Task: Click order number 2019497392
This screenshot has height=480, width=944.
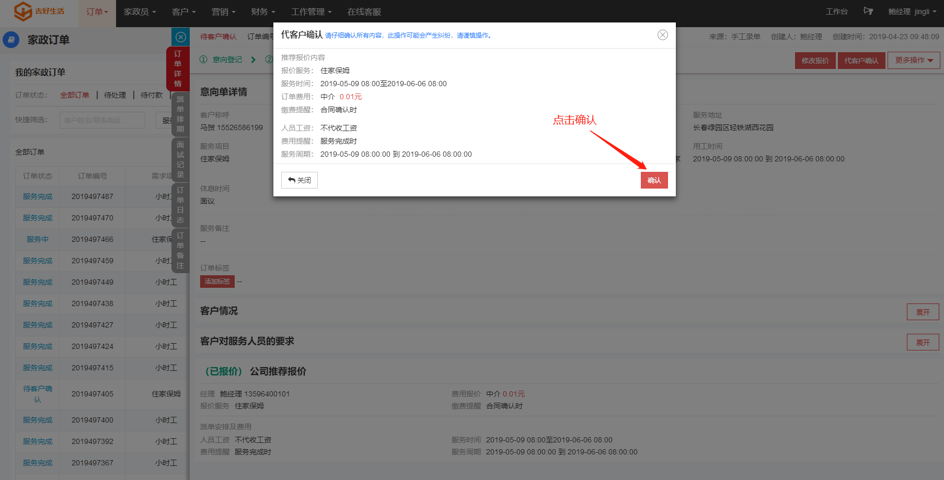Action: pyautogui.click(x=93, y=441)
